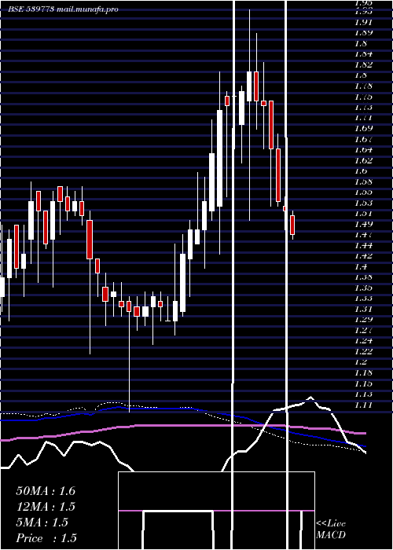Click the 1.82 price axis label

(363, 64)
